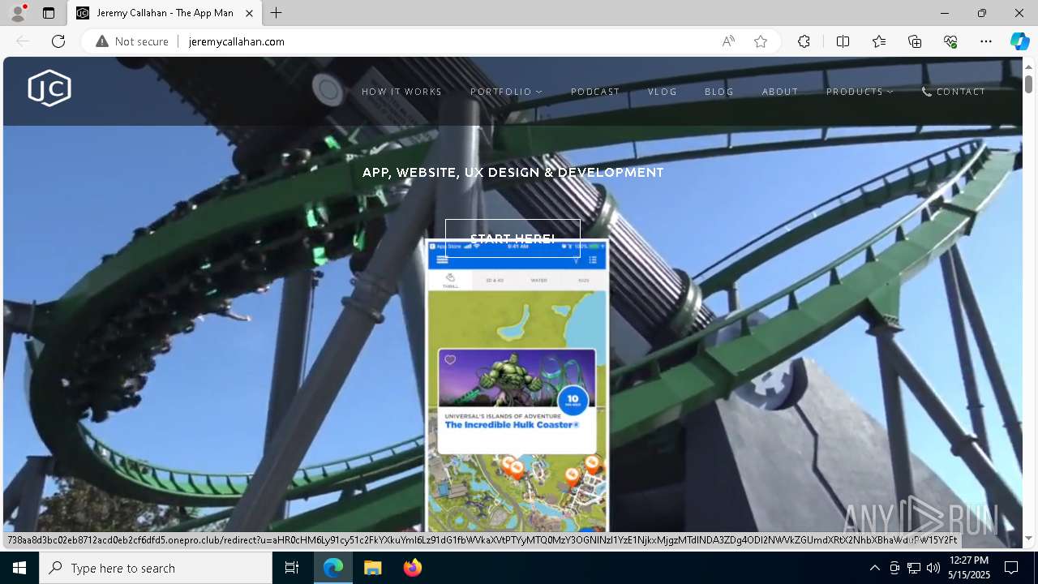Viewport: 1038px width, 584px height.
Task: Close the Jeremy Callahan tab
Action: point(250,13)
